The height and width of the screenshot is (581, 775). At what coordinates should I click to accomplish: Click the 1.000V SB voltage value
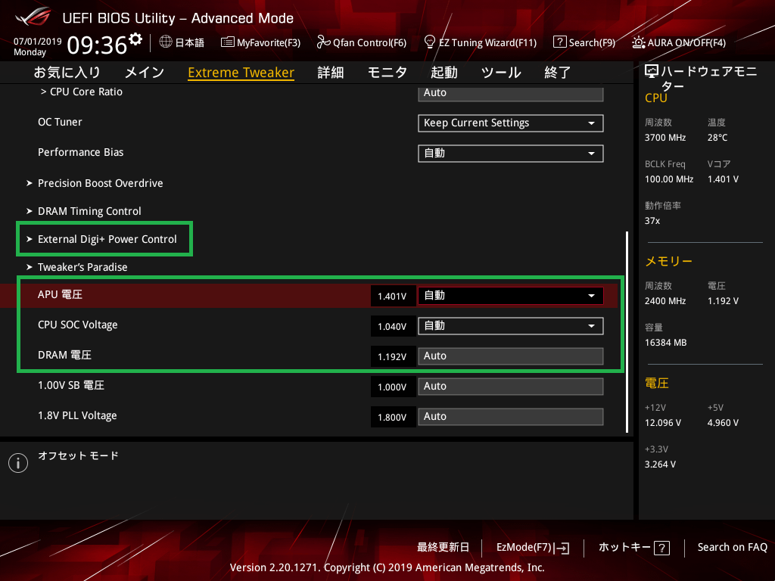pos(393,387)
